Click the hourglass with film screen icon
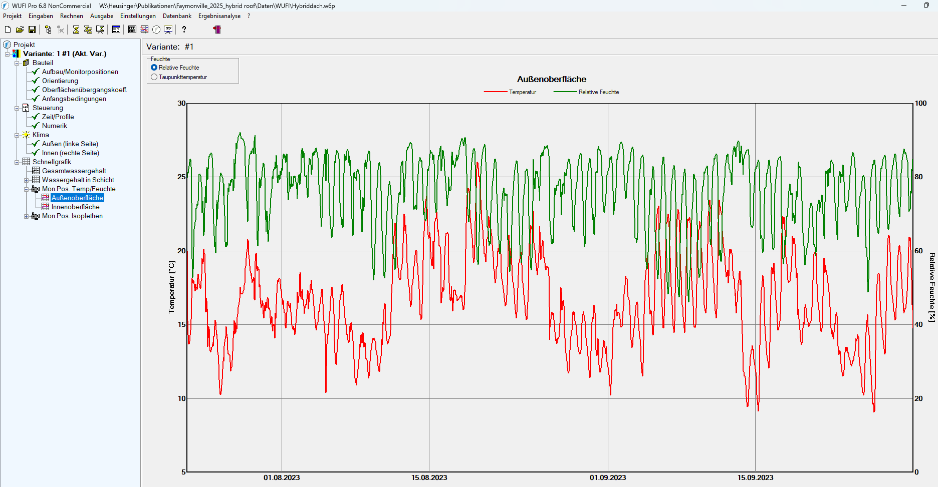 (x=100, y=30)
